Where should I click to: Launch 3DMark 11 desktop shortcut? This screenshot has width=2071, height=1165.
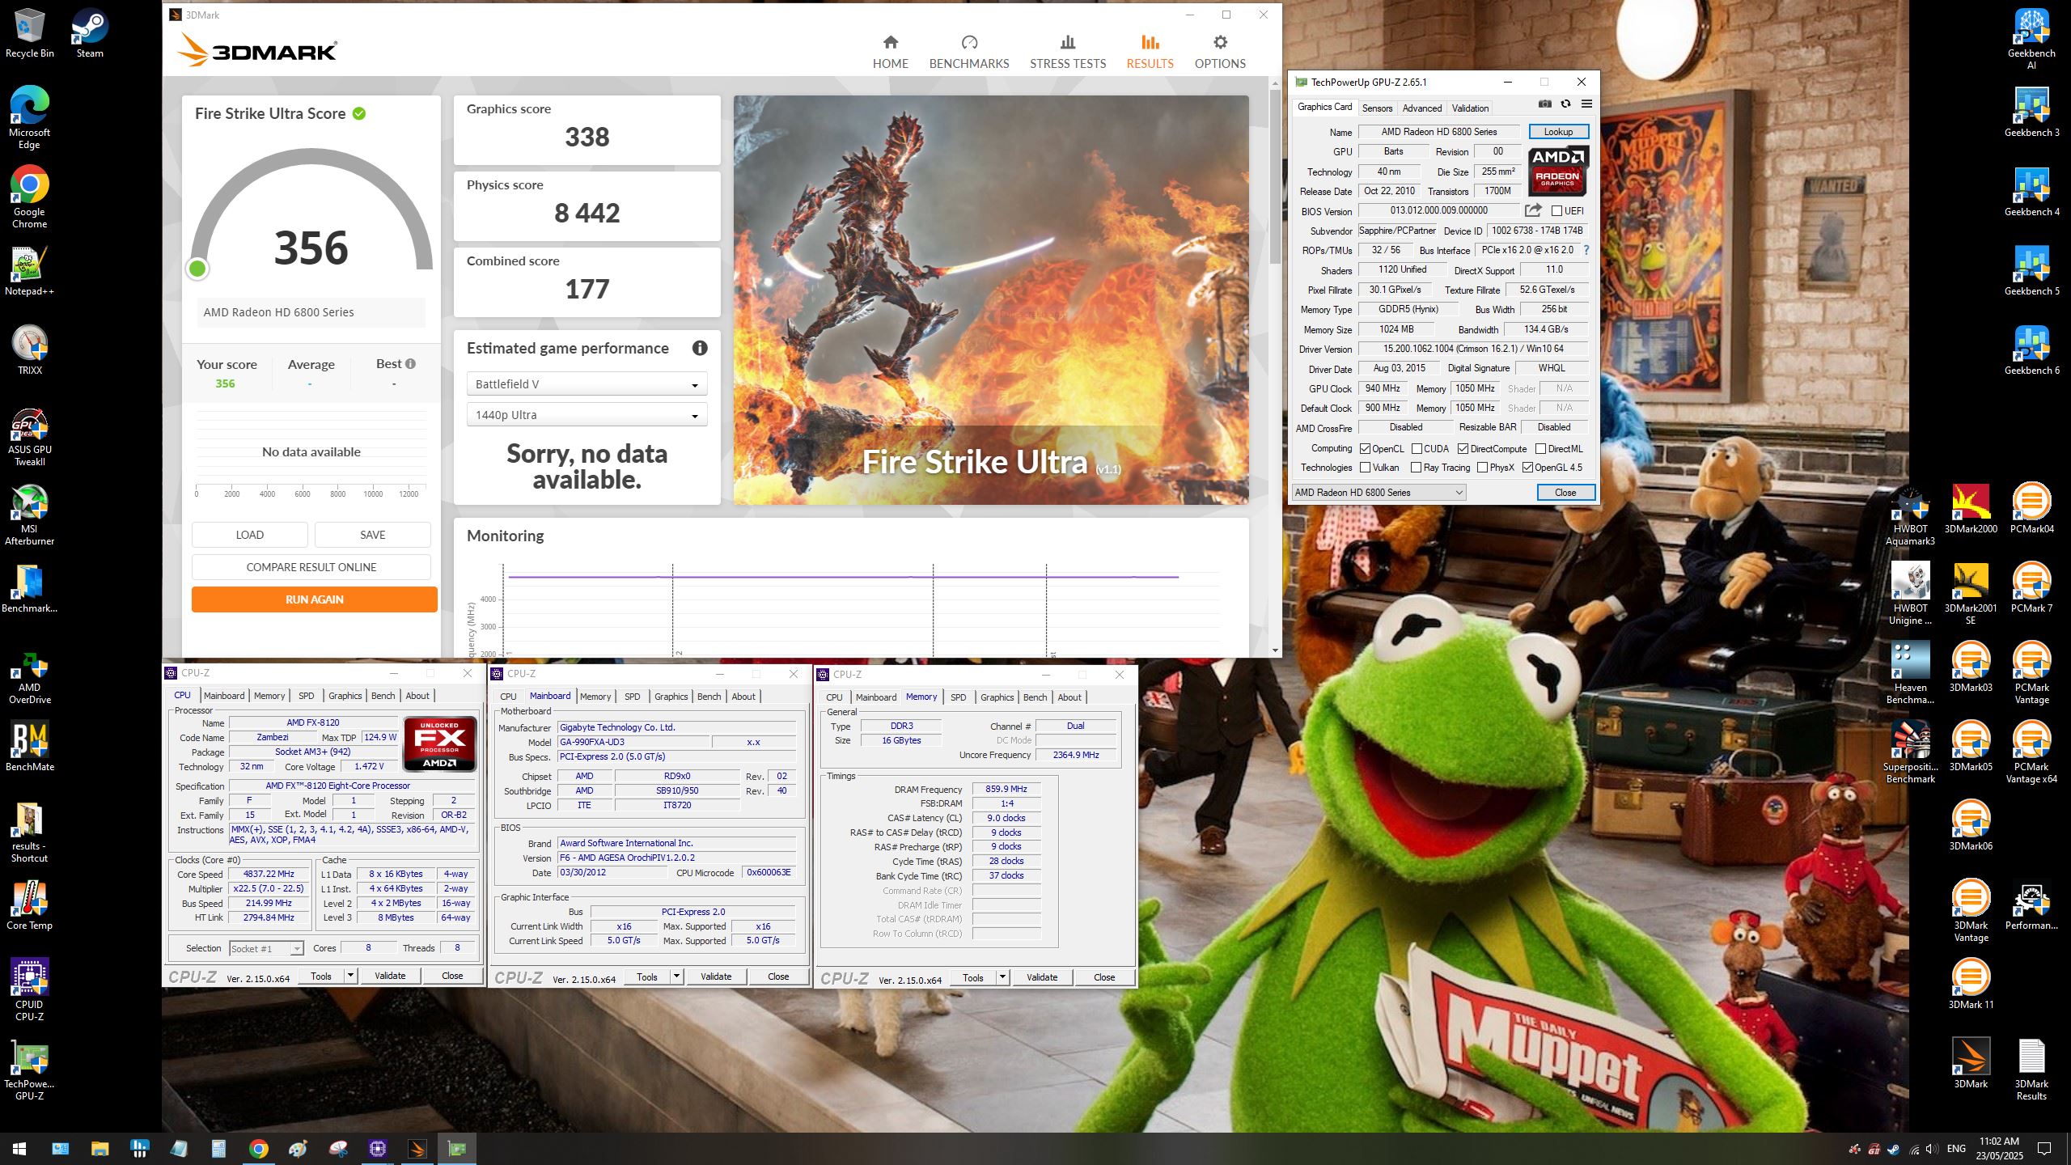(1971, 985)
